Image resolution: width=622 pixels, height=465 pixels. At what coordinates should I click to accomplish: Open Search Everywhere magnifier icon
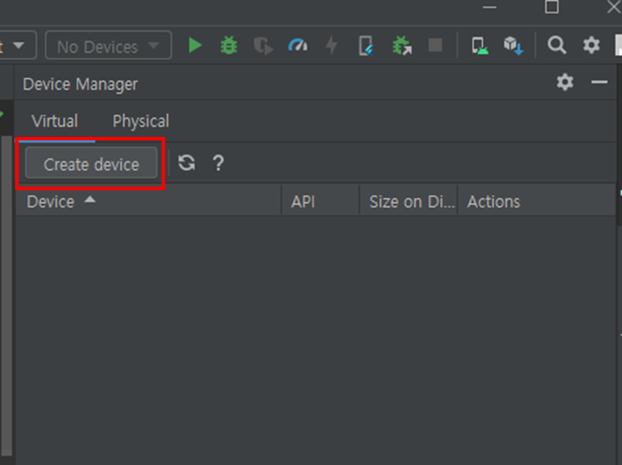pos(557,45)
